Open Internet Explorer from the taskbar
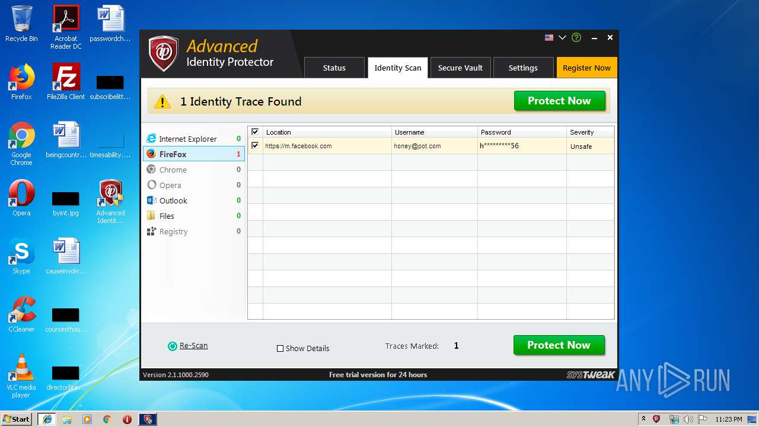The height and width of the screenshot is (427, 759). click(x=47, y=419)
